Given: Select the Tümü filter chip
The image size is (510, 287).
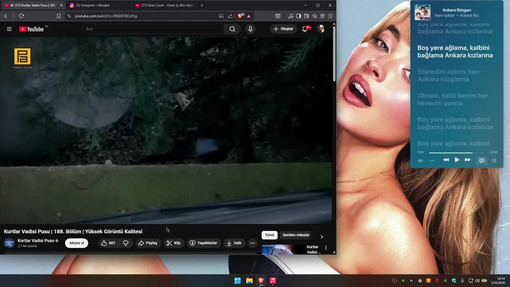Looking at the screenshot, I should click(269, 235).
